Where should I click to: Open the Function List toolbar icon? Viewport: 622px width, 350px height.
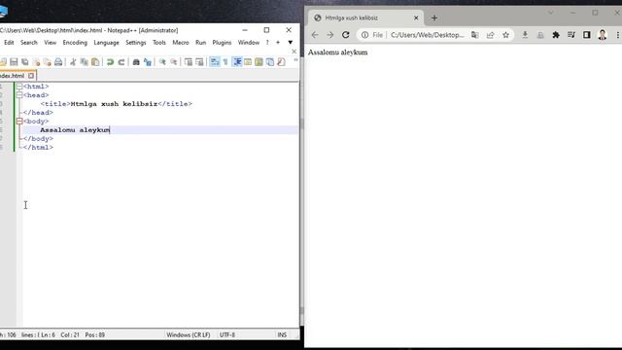coord(281,62)
